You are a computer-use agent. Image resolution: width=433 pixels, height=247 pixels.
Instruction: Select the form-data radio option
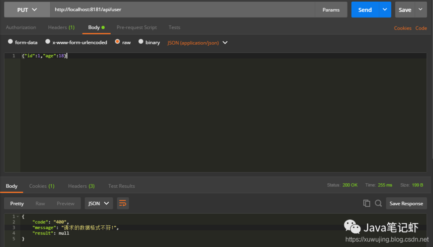pos(10,41)
